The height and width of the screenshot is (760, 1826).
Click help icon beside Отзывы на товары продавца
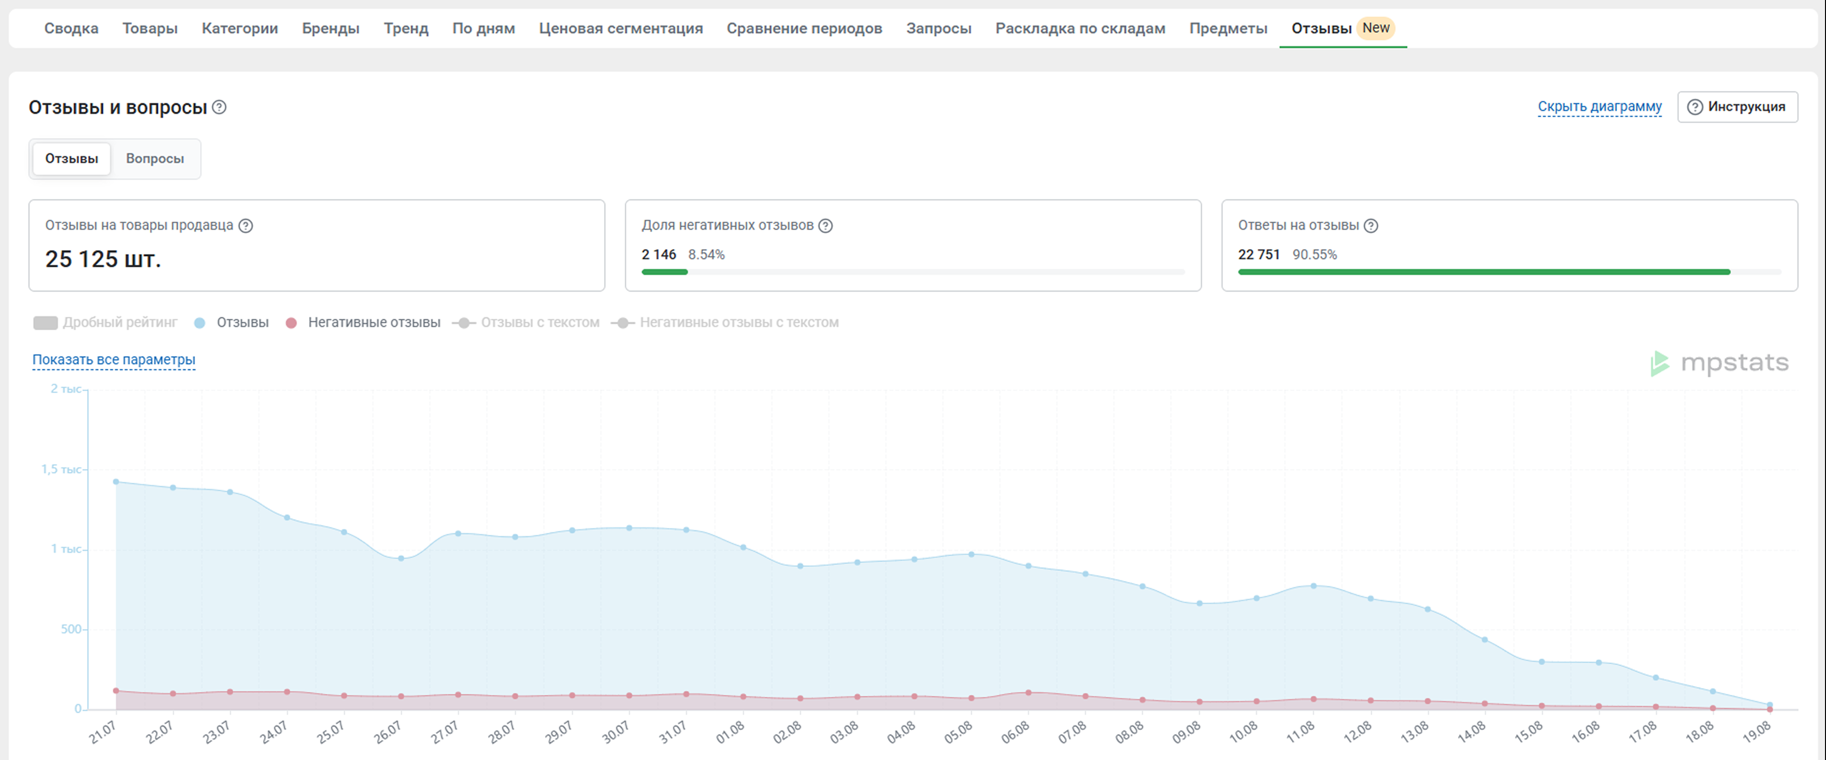(x=245, y=226)
